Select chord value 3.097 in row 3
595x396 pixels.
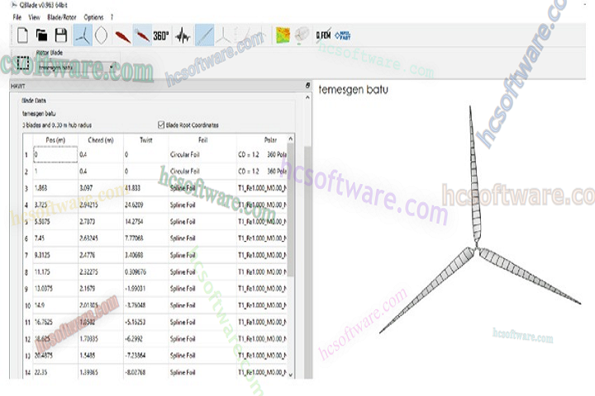(x=101, y=188)
